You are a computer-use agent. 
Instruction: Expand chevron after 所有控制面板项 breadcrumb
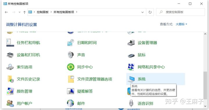pyautogui.click(x=77, y=12)
